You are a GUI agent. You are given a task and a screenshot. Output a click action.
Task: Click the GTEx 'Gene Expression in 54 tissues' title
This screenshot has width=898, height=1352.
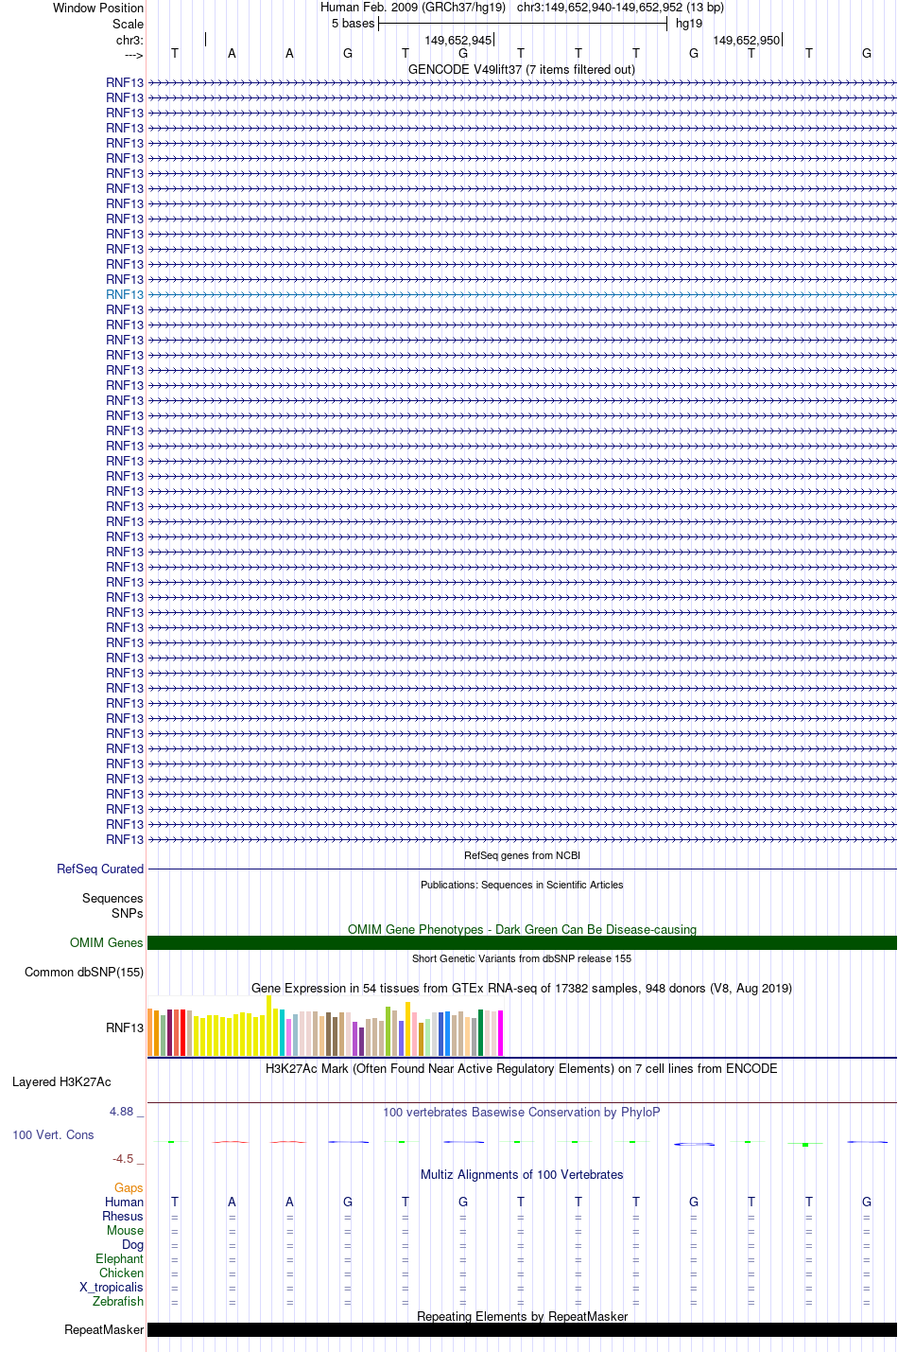pos(522,988)
